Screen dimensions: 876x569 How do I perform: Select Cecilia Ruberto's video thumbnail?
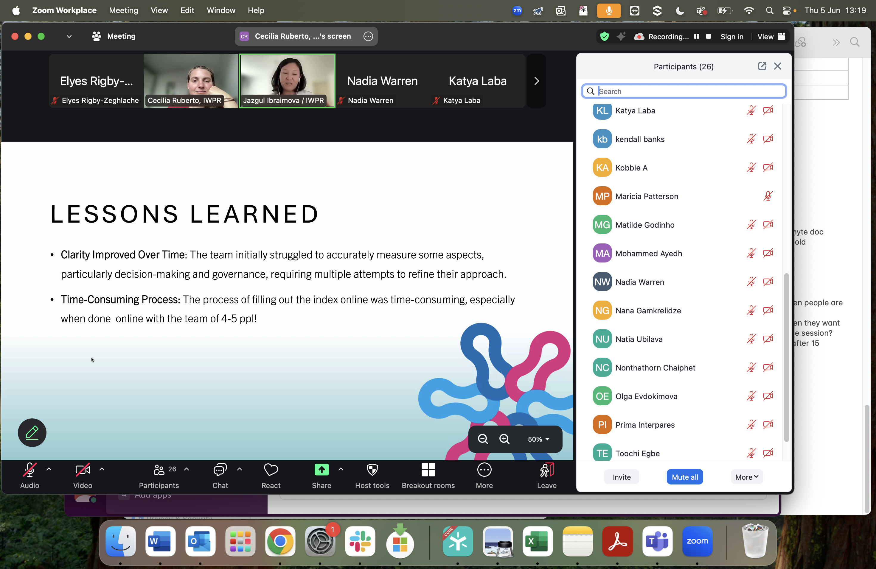[191, 81]
